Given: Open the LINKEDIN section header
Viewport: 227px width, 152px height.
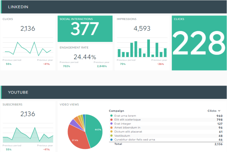Looking at the screenshot, I should coord(113,7).
